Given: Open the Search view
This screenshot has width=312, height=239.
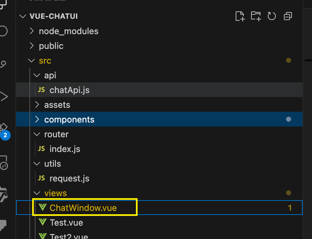Looking at the screenshot, I should (x=3, y=31).
